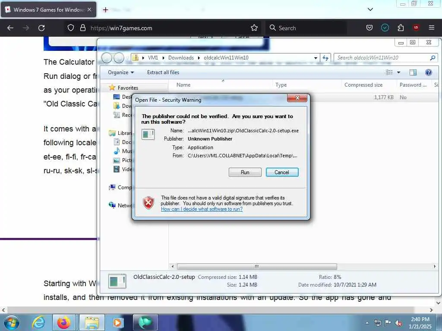Select Documents library in the navigation pane

123,142
